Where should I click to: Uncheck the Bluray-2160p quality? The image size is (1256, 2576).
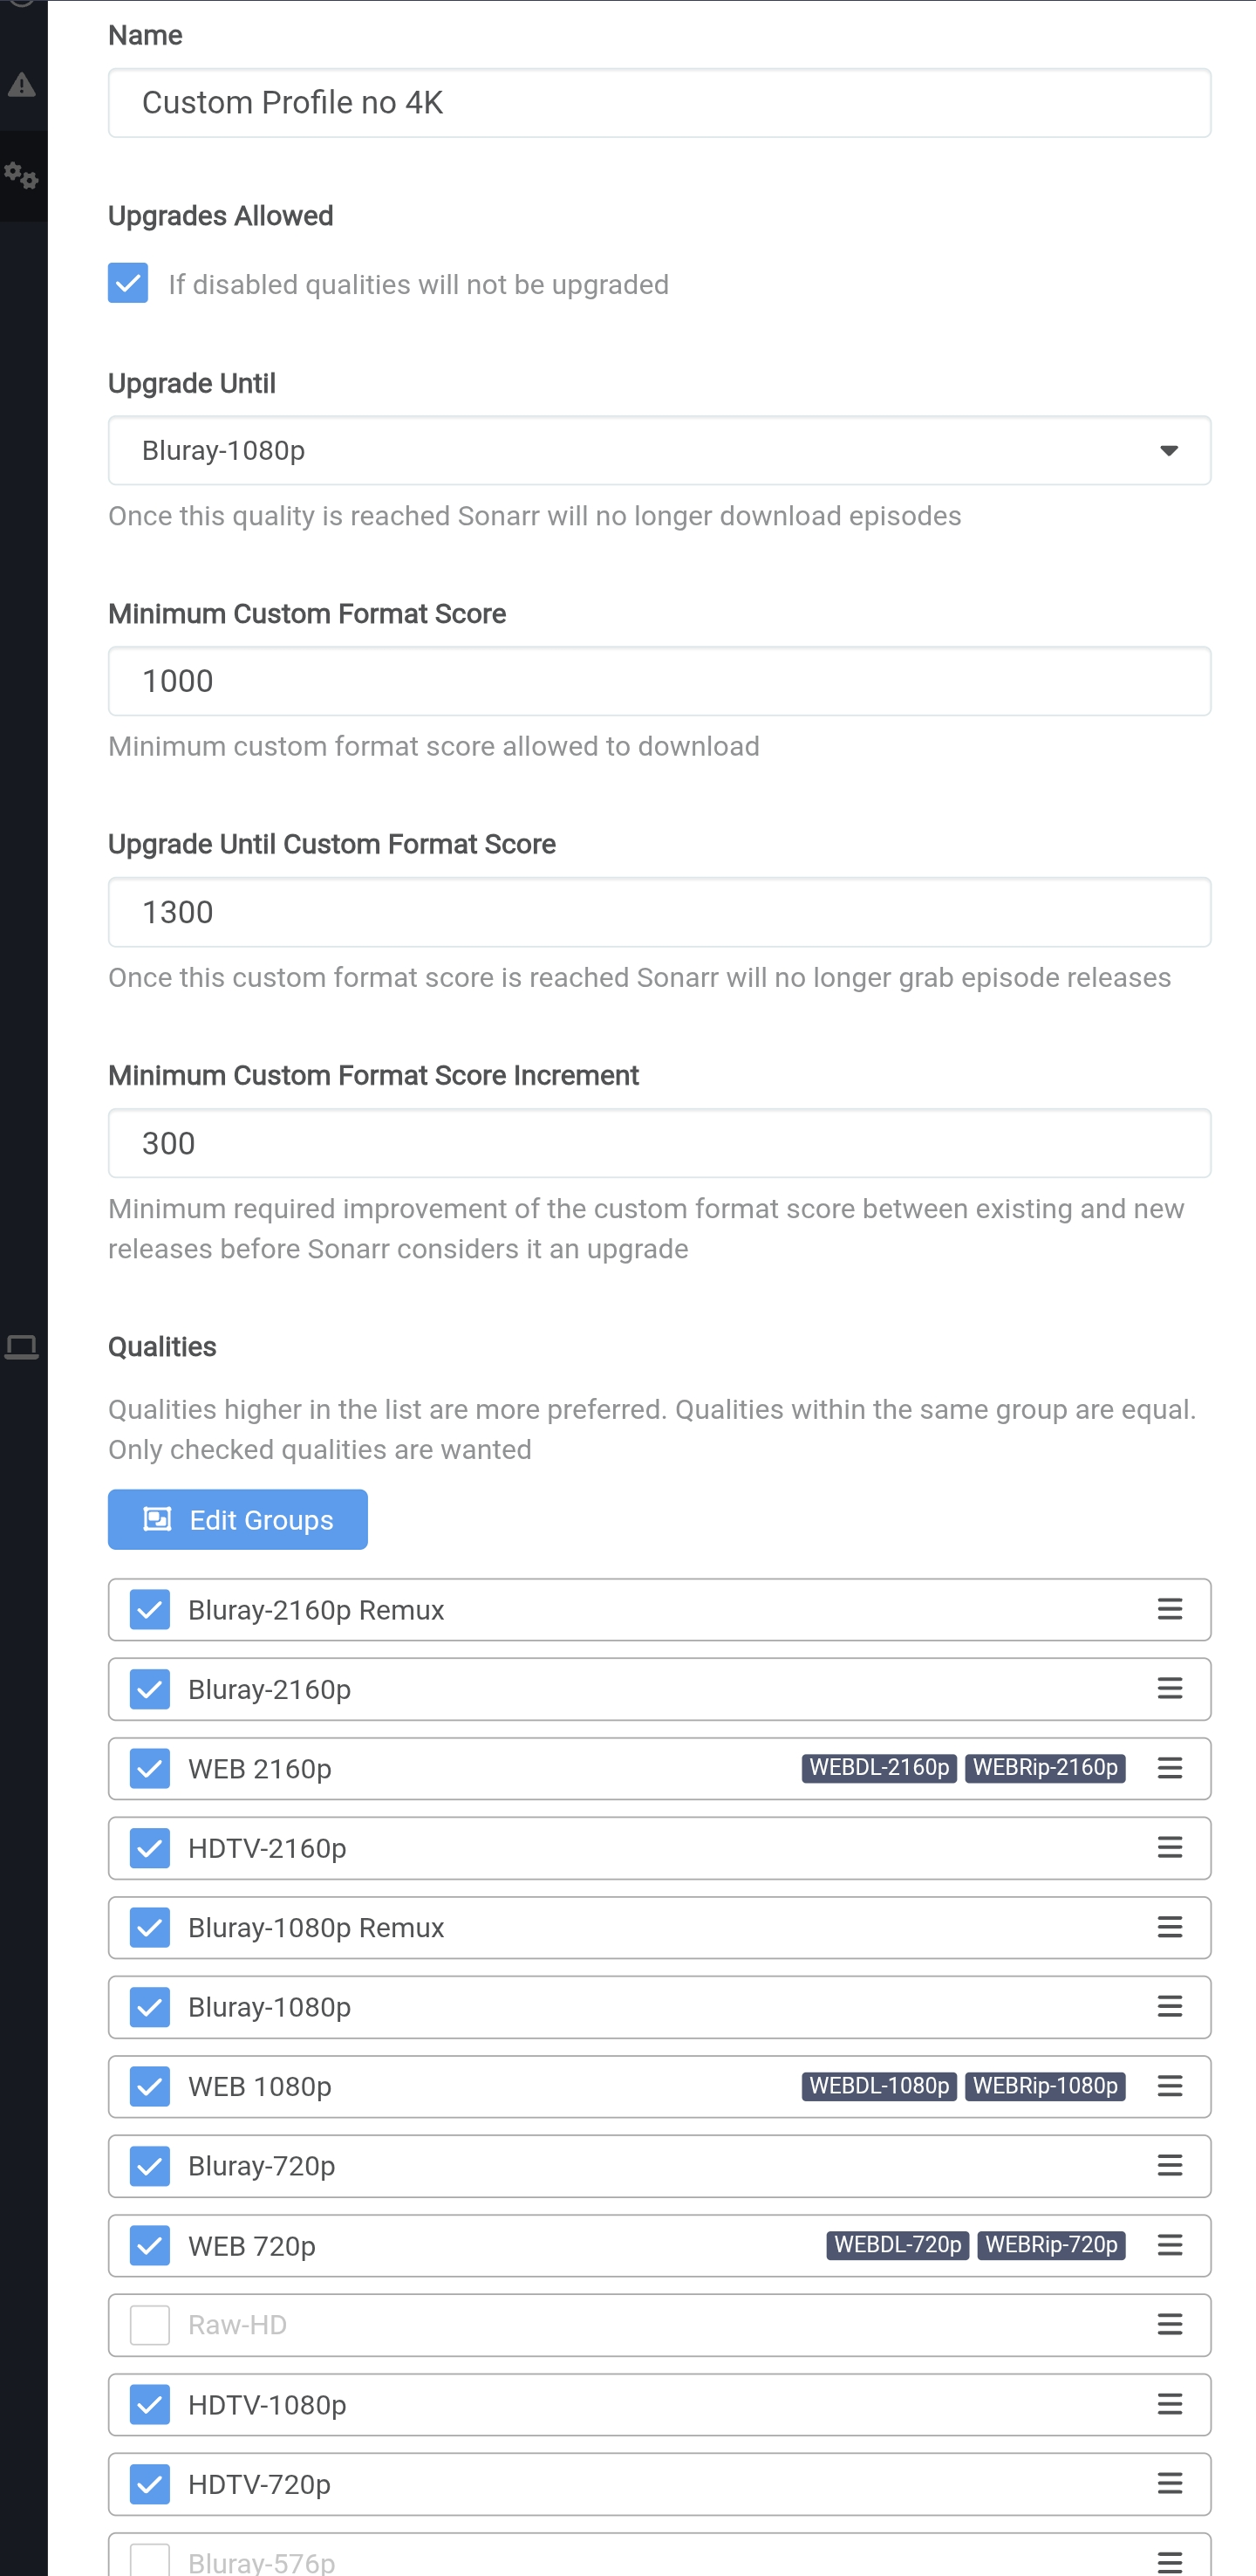(150, 1689)
